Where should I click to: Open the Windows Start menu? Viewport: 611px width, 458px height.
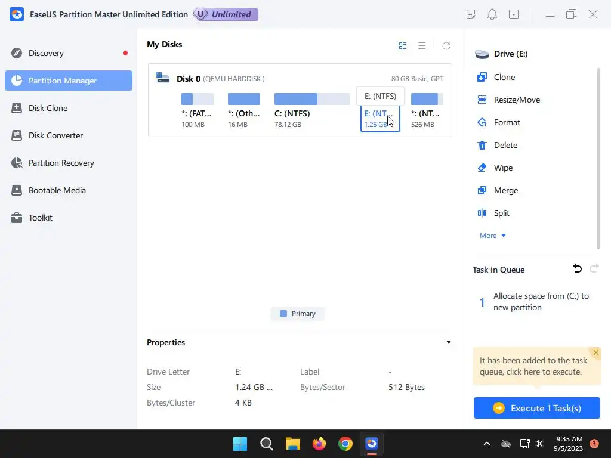(x=240, y=444)
